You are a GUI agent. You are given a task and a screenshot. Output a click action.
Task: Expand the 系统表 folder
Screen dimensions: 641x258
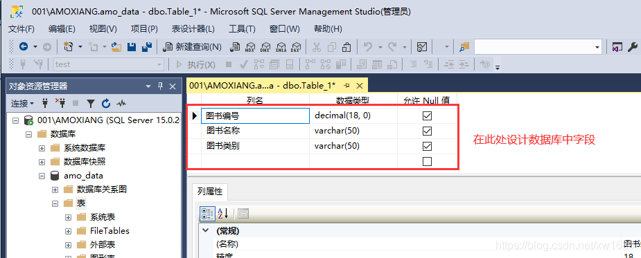69,217
